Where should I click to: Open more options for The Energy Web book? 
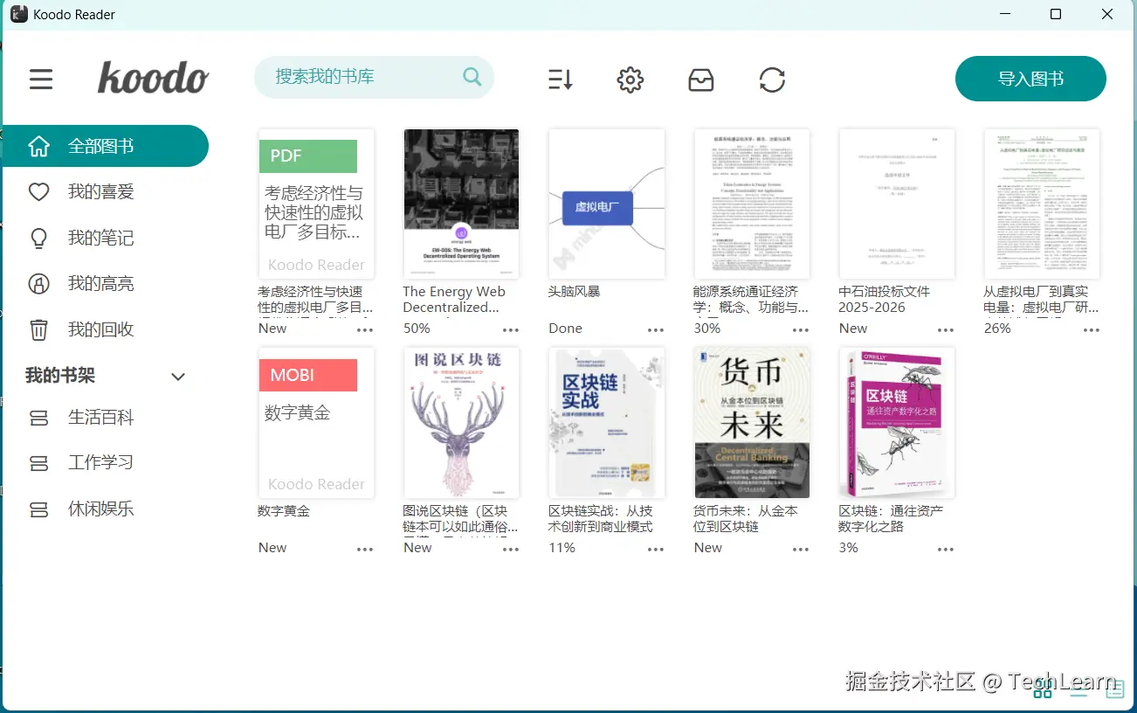point(511,330)
